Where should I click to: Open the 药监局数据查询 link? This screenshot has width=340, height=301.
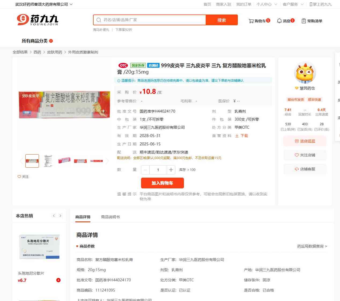[x=312, y=246]
